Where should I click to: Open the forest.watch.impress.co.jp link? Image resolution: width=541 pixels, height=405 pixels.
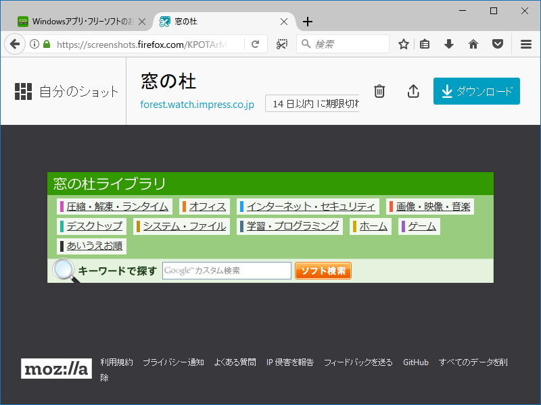click(195, 105)
